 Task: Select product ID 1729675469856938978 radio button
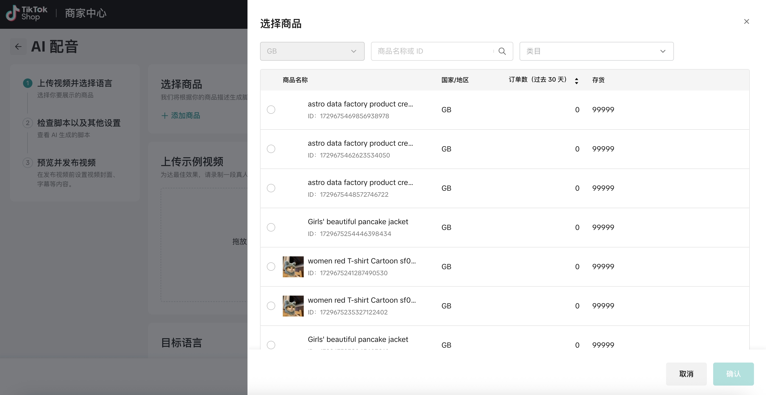coord(271,109)
